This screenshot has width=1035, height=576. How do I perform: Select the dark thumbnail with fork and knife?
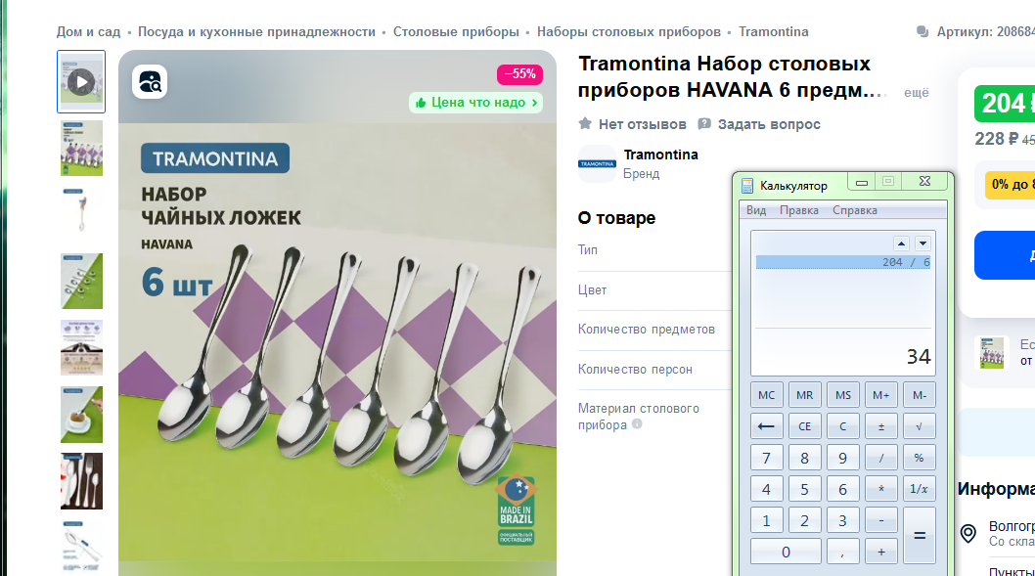click(x=81, y=481)
